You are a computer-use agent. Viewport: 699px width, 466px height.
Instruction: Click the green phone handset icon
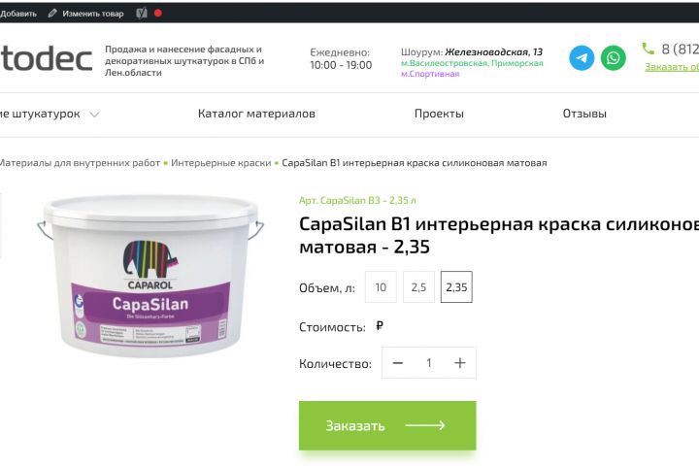pos(648,49)
